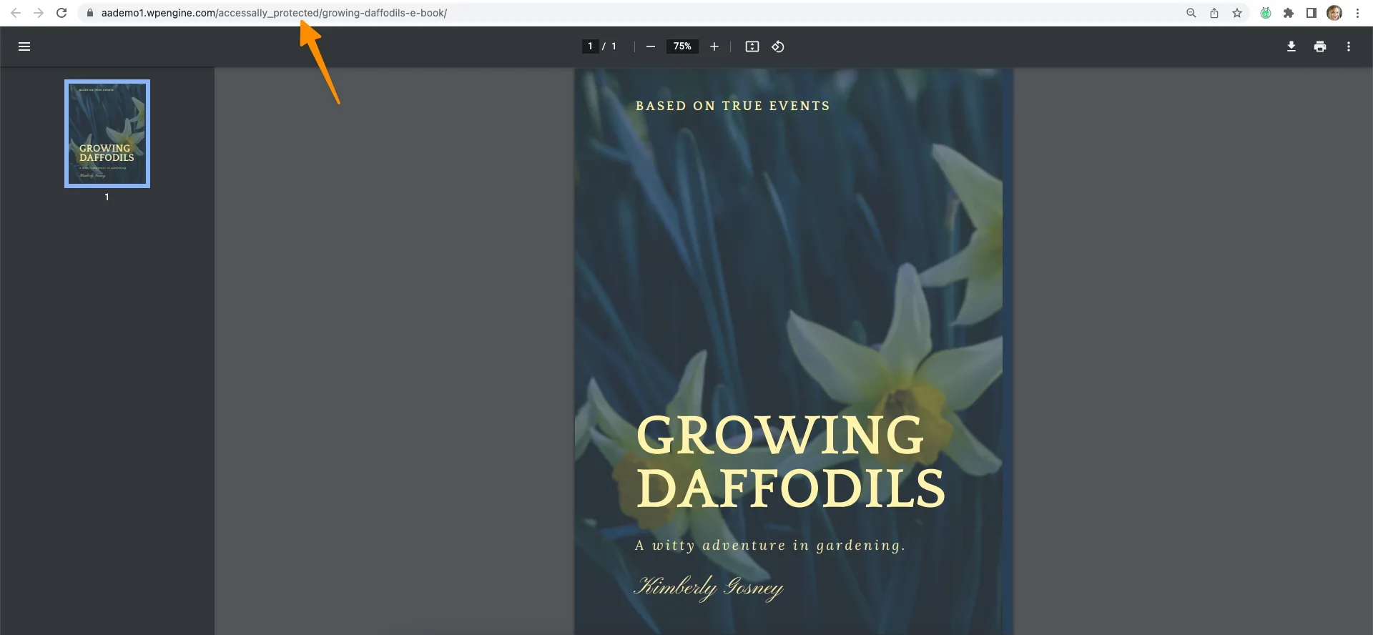Select the Growing Daffodils page thumbnail
Viewport: 1373px width, 635px height.
pos(107,134)
